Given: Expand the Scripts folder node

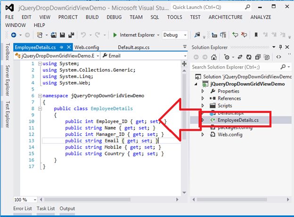Looking at the screenshot, I should [x=203, y=105].
